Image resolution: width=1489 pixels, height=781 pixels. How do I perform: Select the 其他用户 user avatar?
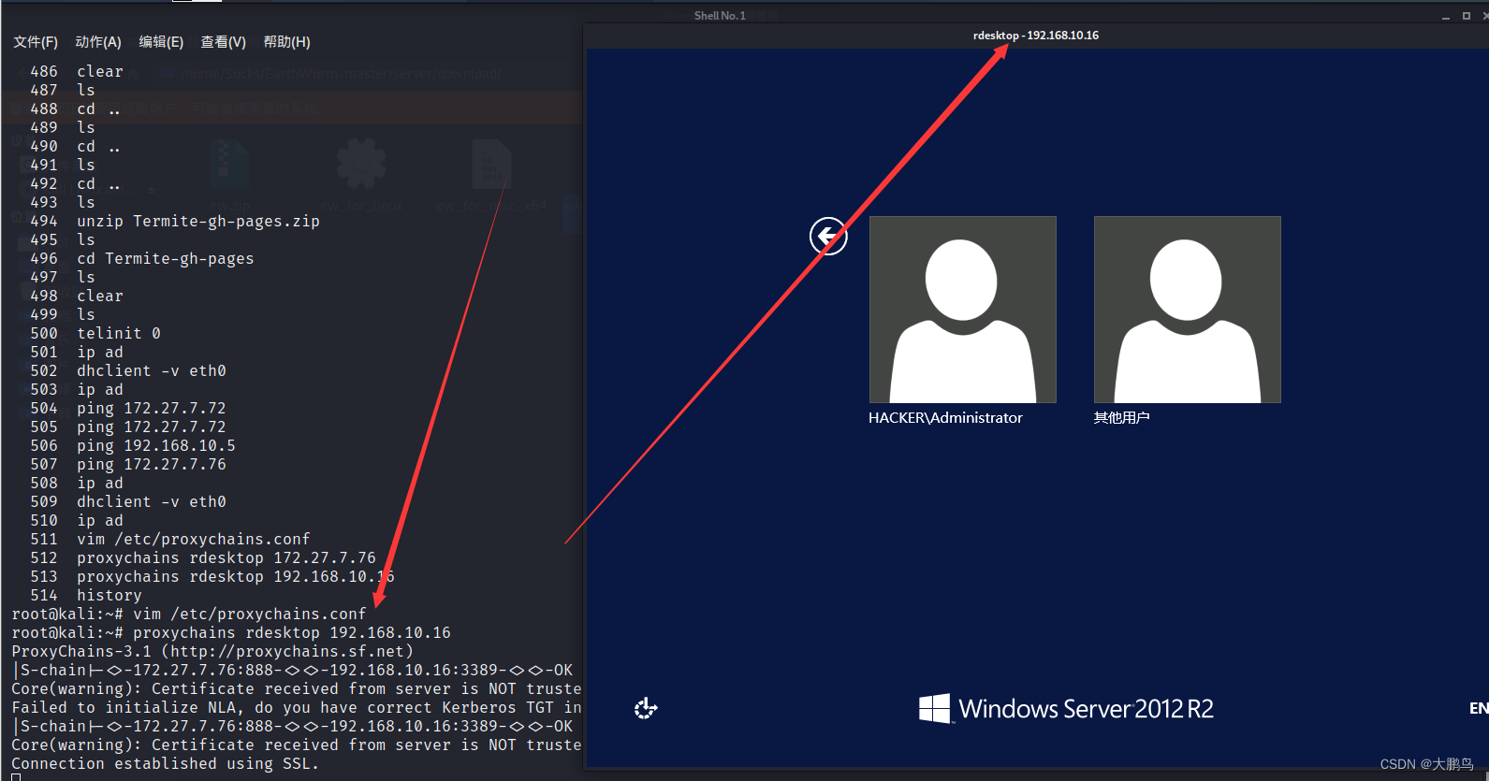click(1188, 310)
